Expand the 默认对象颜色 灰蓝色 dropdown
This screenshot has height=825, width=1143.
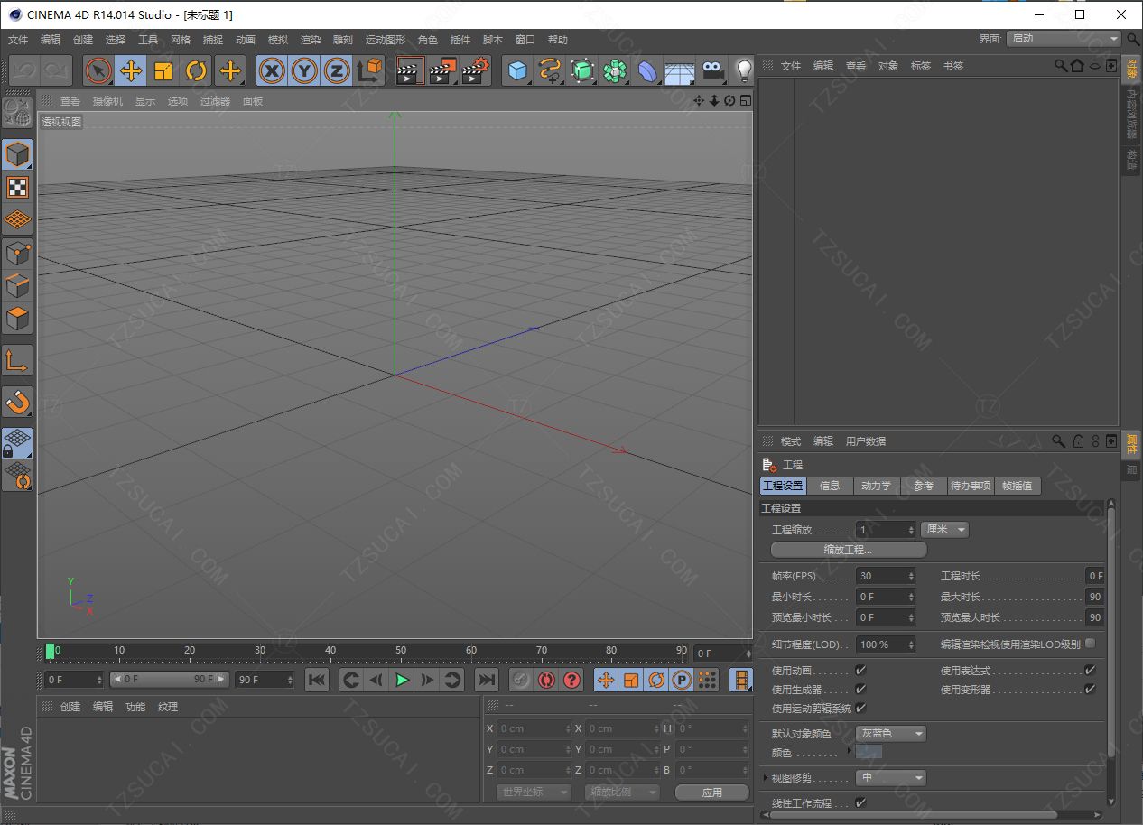pyautogui.click(x=891, y=734)
